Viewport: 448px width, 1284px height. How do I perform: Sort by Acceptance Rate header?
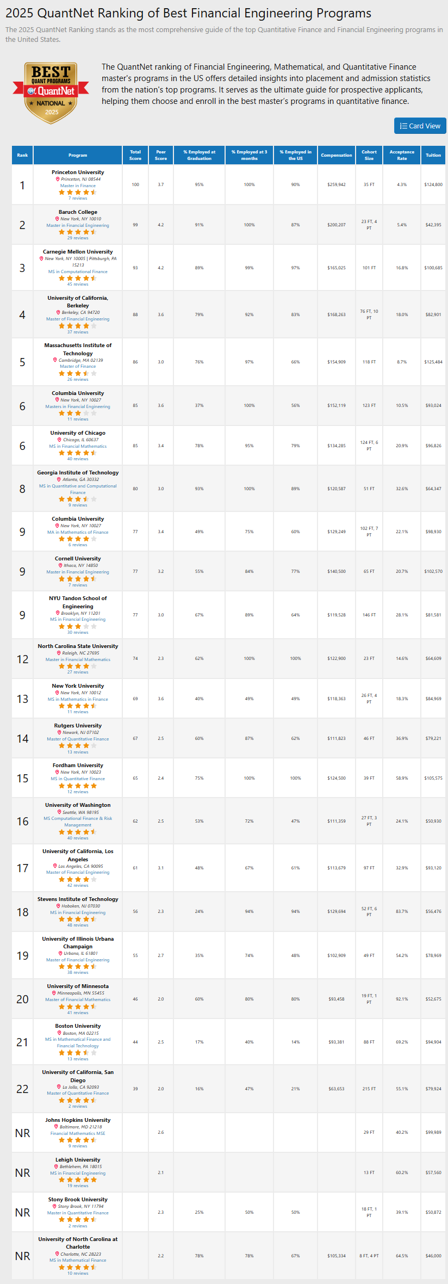point(402,155)
